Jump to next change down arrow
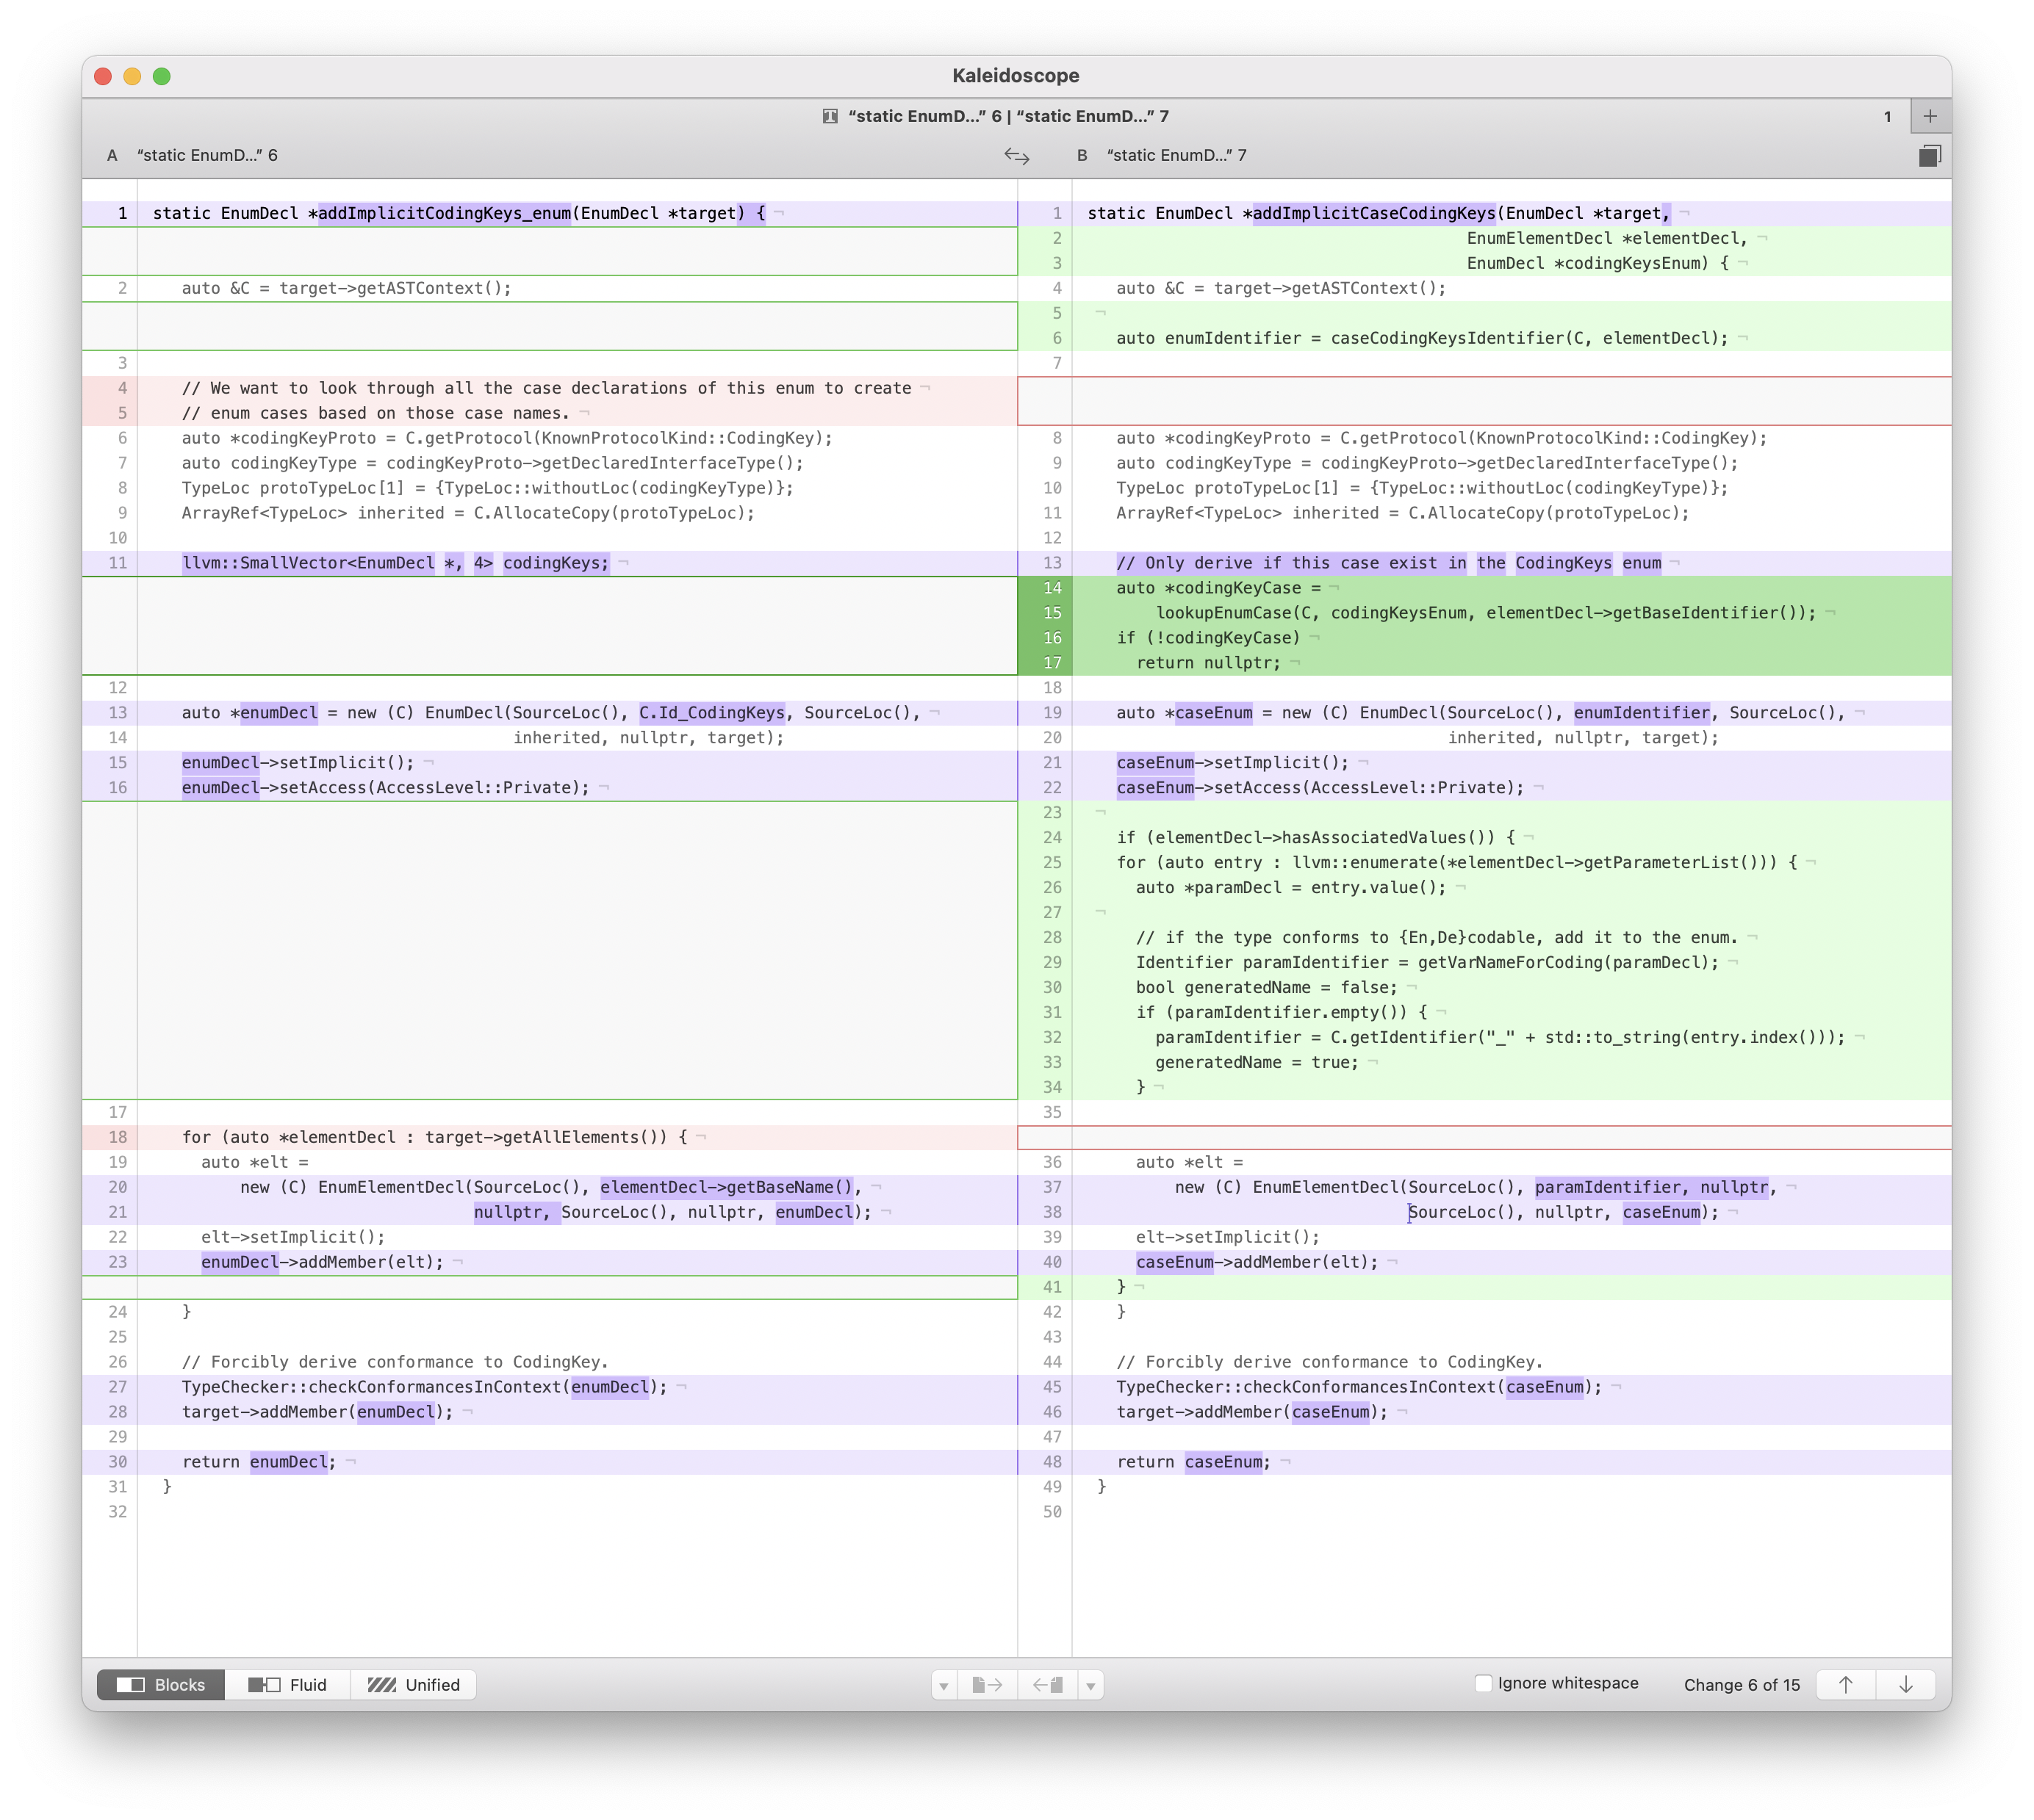The height and width of the screenshot is (1820, 2034). pos(1906,1685)
